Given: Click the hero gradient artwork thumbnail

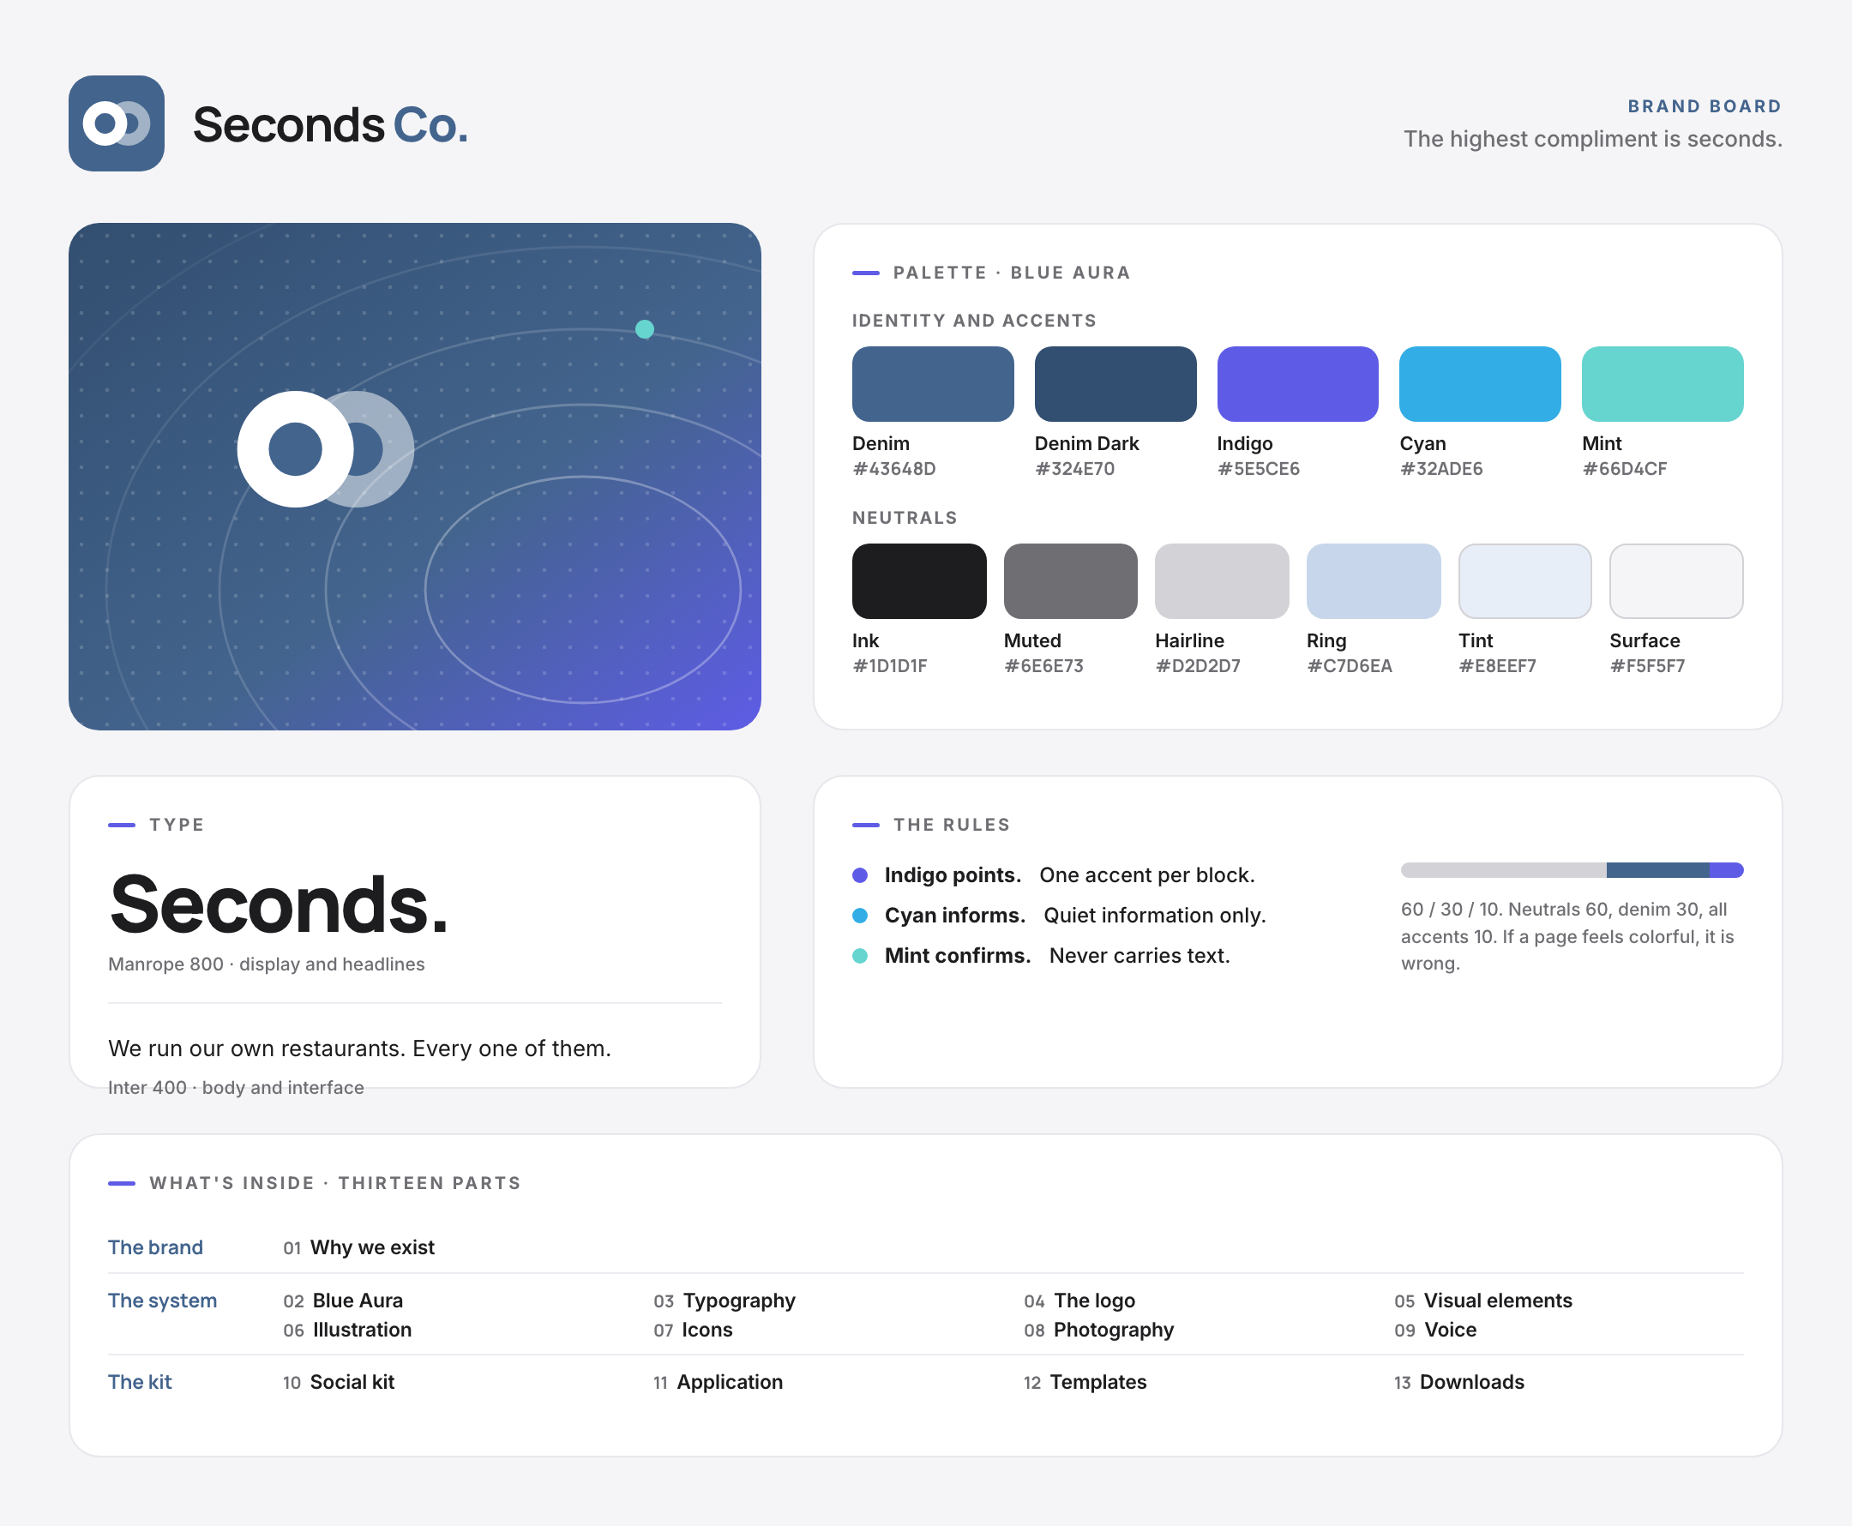Looking at the screenshot, I should [415, 477].
